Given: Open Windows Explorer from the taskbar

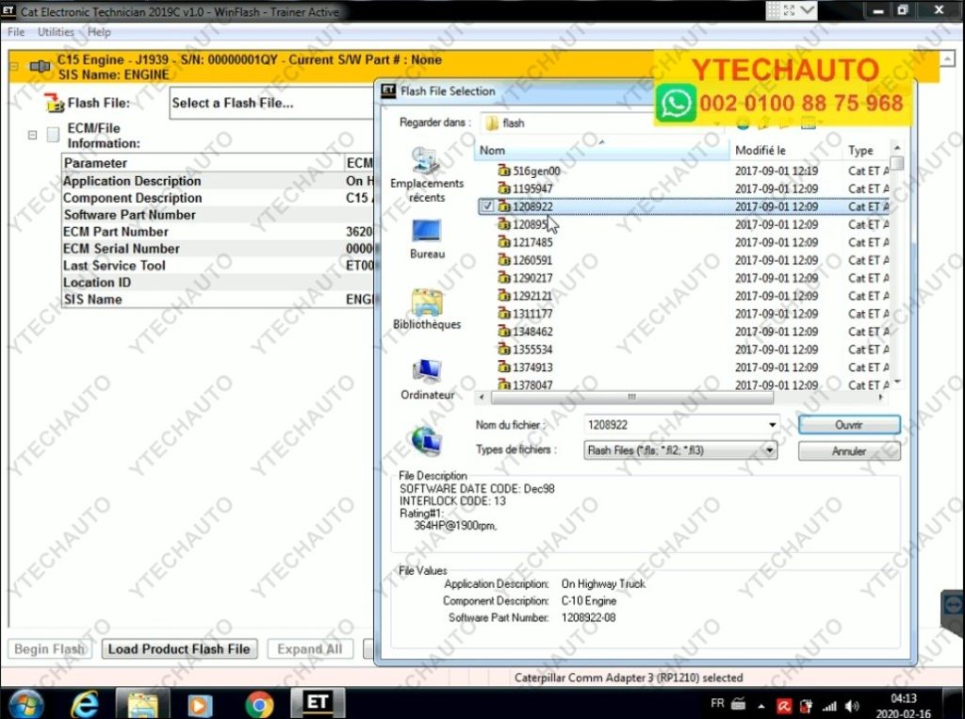Looking at the screenshot, I should point(142,704).
